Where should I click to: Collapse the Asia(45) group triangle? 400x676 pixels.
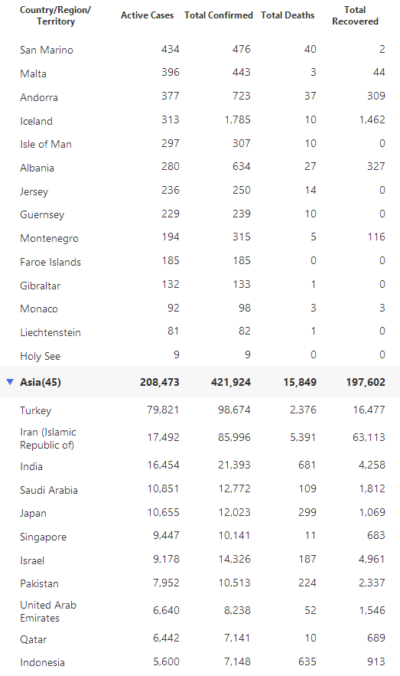click(11, 381)
